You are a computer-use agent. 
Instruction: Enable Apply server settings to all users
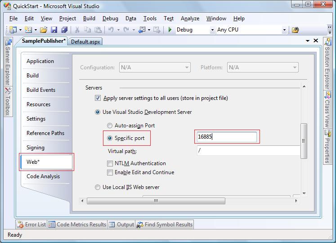(x=98, y=98)
